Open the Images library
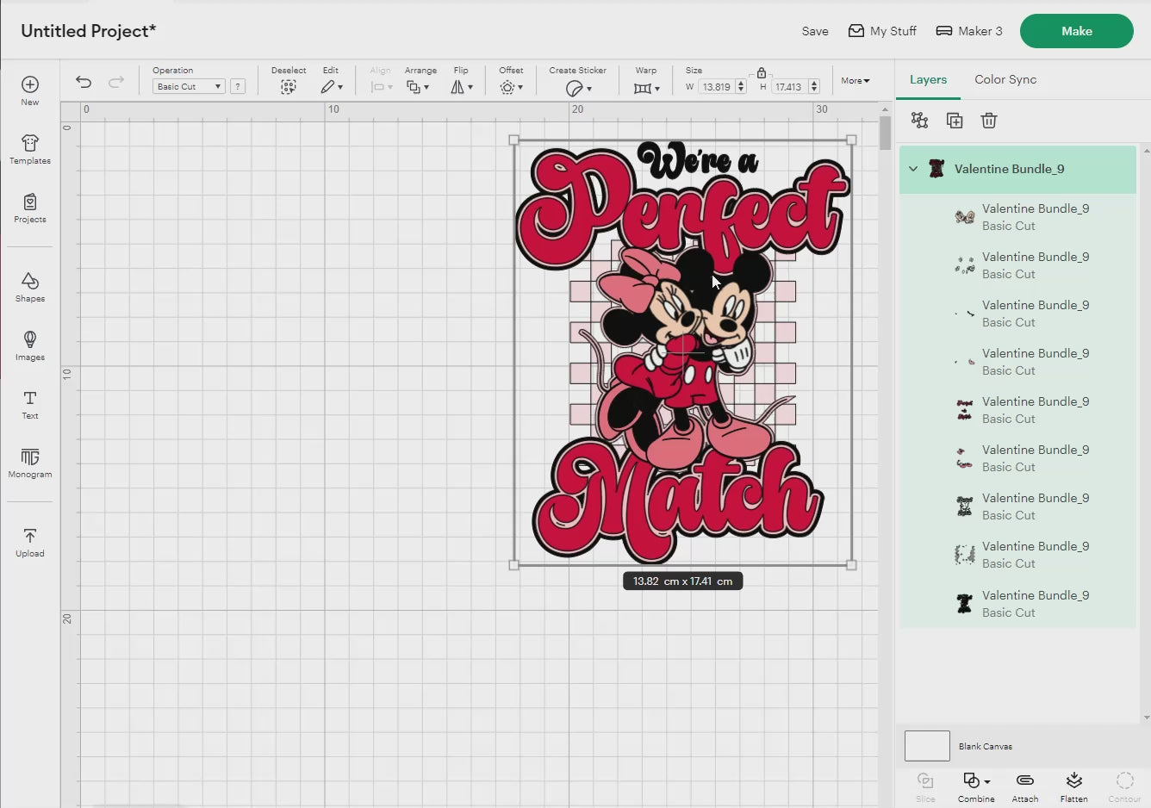The width and height of the screenshot is (1151, 808). (x=30, y=345)
